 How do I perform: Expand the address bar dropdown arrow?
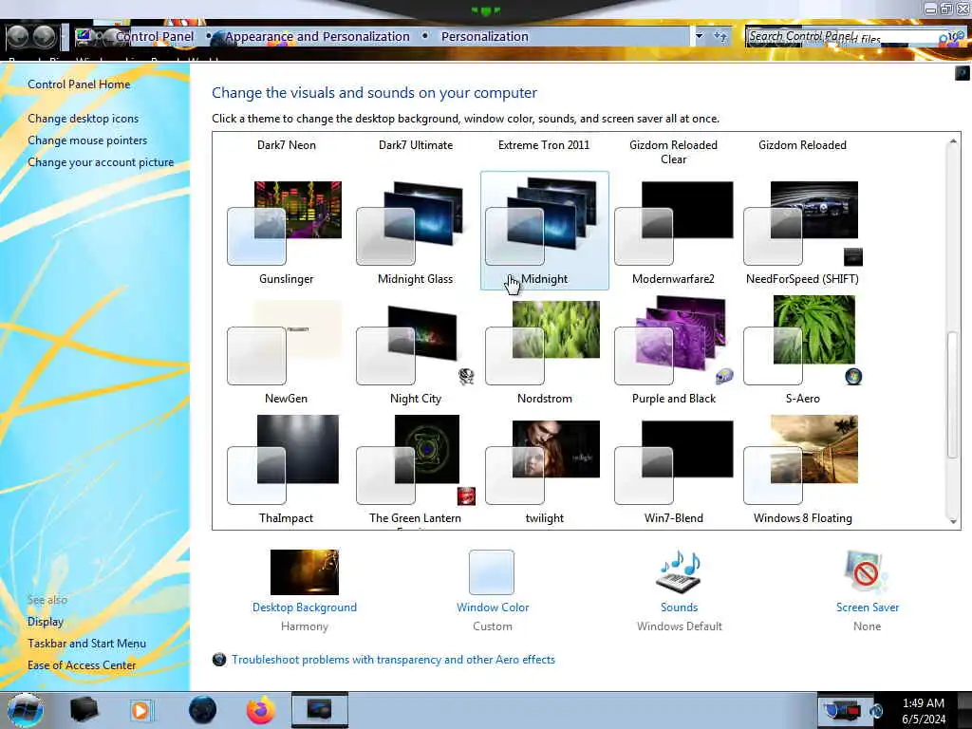[x=700, y=37]
